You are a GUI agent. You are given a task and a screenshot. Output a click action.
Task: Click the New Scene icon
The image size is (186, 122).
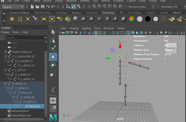pos(32,7)
